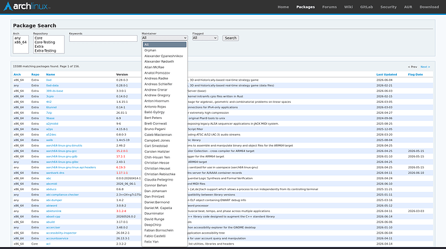Choose maintainer Connor Behan
Image resolution: width=446 pixels, height=249 pixels.
(x=164, y=185)
